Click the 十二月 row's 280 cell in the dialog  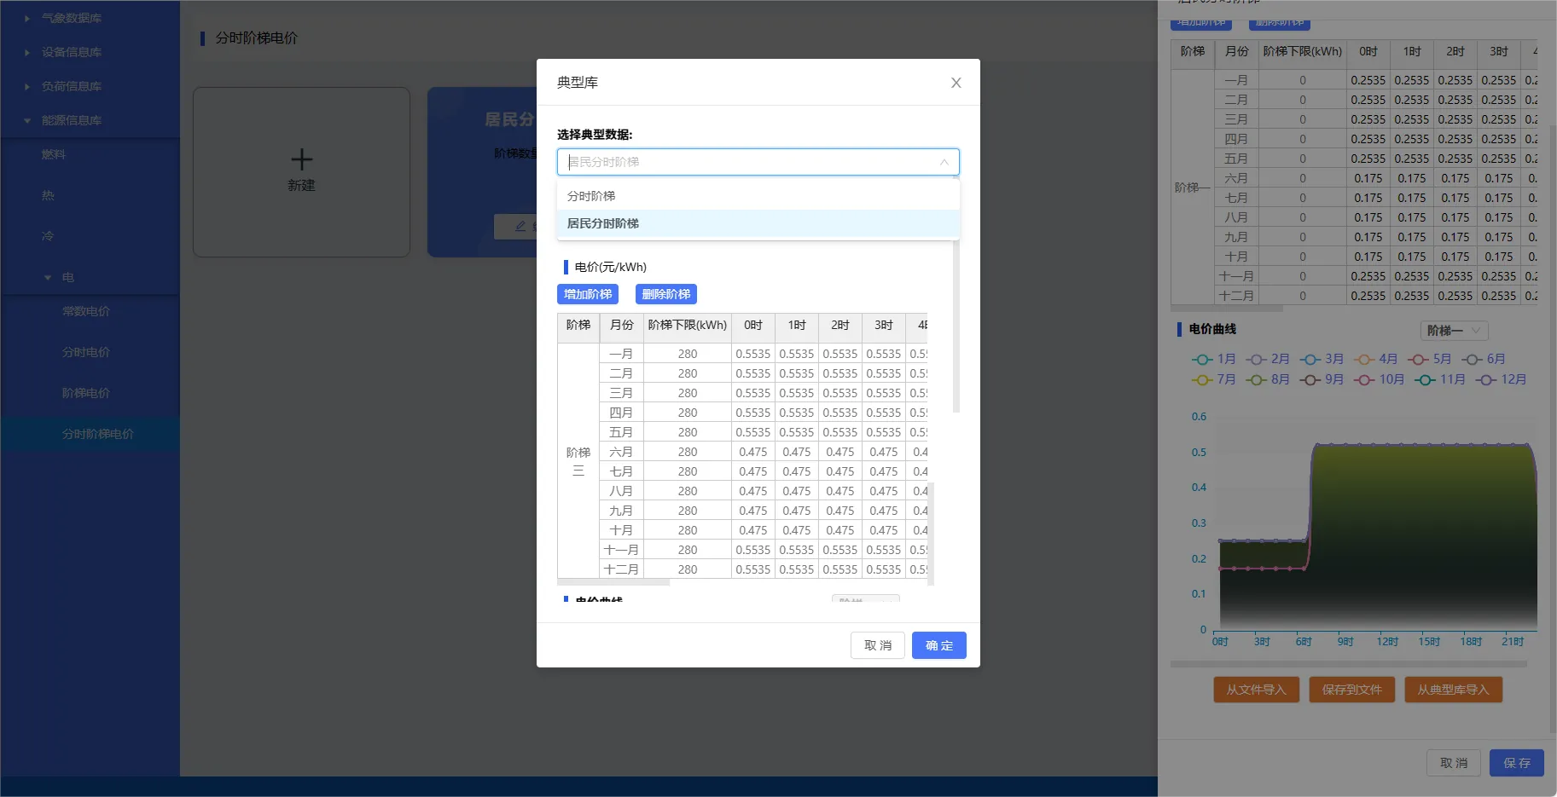[688, 569]
